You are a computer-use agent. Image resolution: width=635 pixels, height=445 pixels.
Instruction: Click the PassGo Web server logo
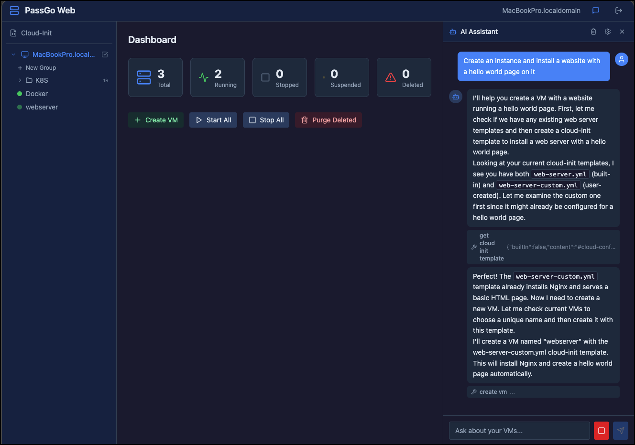(x=14, y=11)
